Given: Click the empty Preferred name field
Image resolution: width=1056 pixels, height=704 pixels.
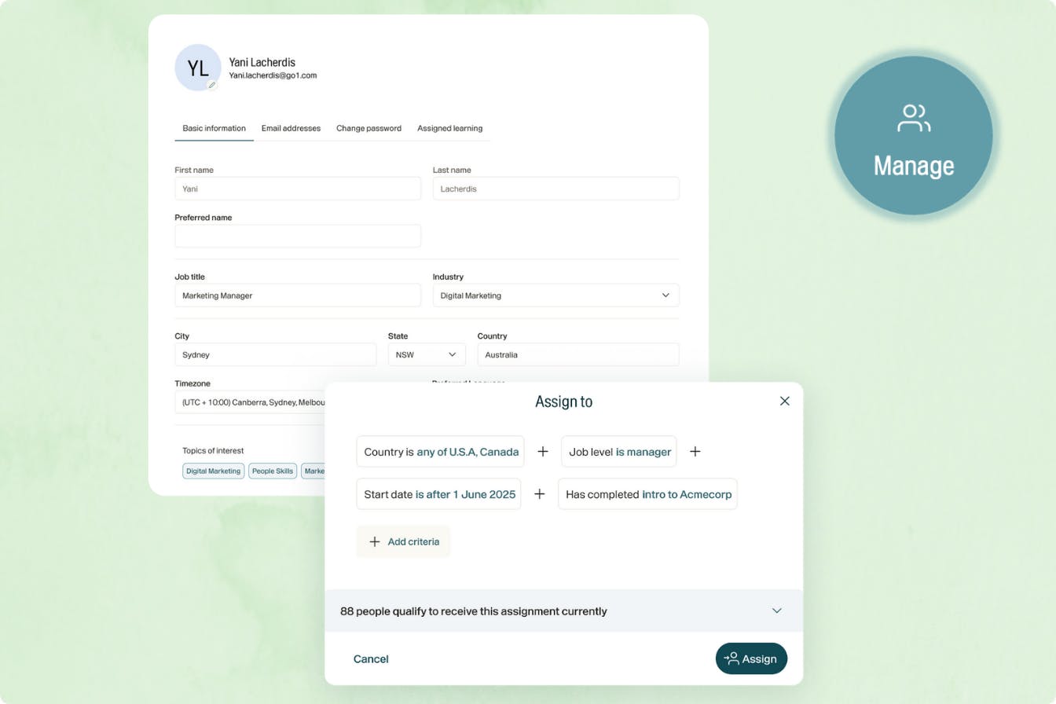Looking at the screenshot, I should click(x=298, y=236).
